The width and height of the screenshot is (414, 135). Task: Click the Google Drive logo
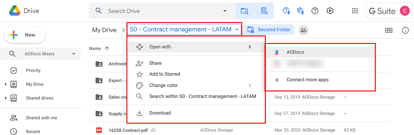click(14, 11)
